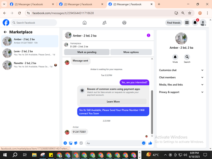212x159 pixels.
Task: Expand Media, files and links section
Action: [181, 85]
